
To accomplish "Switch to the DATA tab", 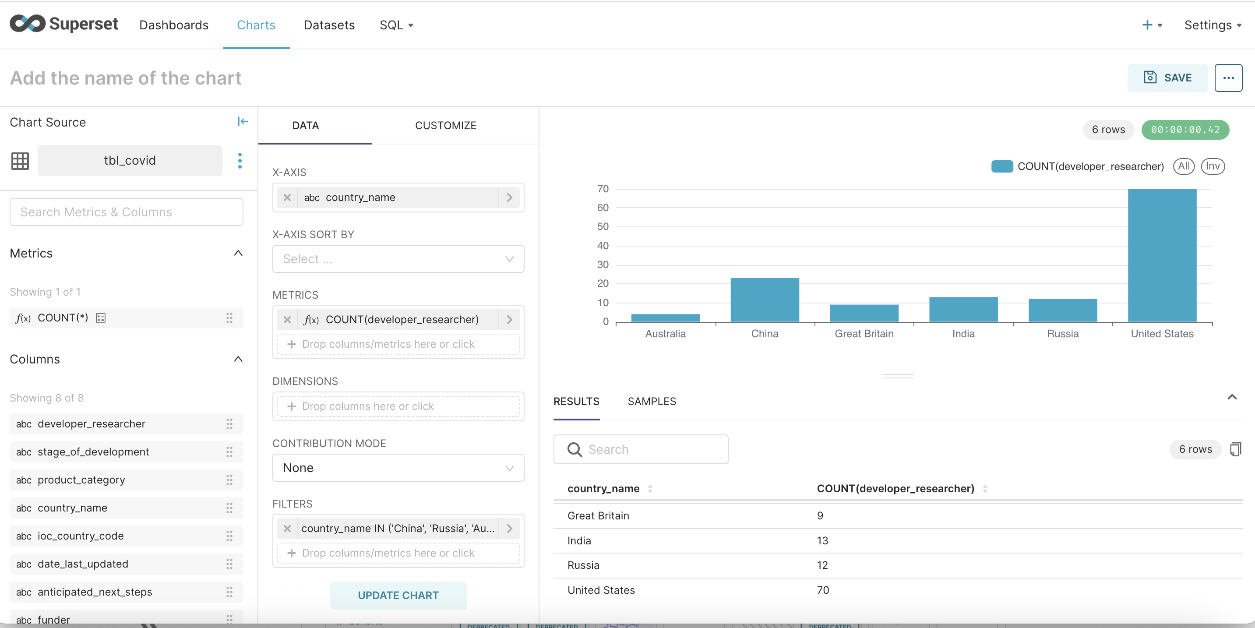I will [x=306, y=126].
